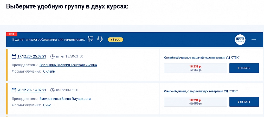The height and width of the screenshot is (117, 264).
Task: Click the headset online support icon
Action: (100, 39)
